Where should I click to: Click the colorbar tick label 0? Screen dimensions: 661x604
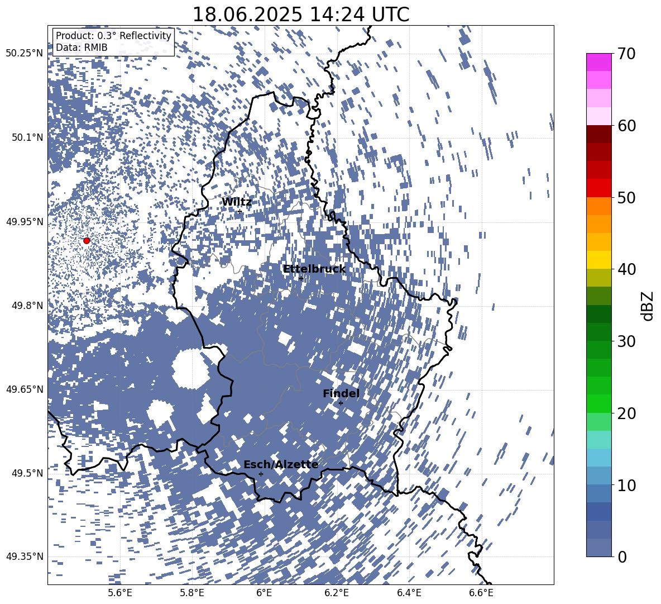[x=622, y=557]
